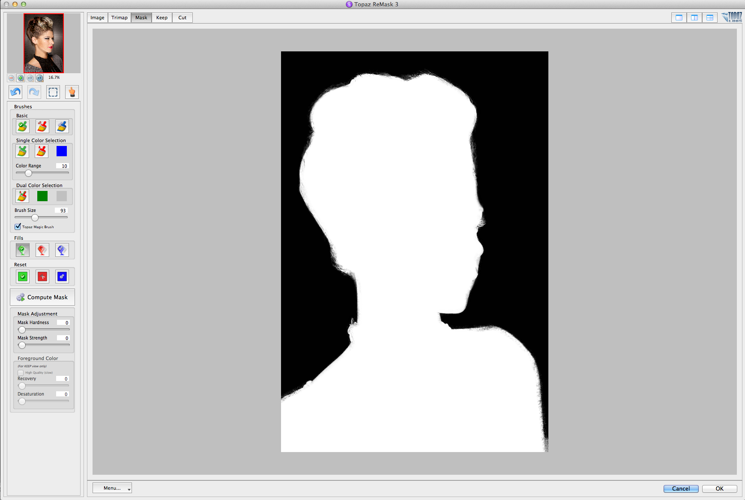This screenshot has height=500, width=745.
Task: Toggle the High Quality (slow) checkbox
Action: pos(21,372)
